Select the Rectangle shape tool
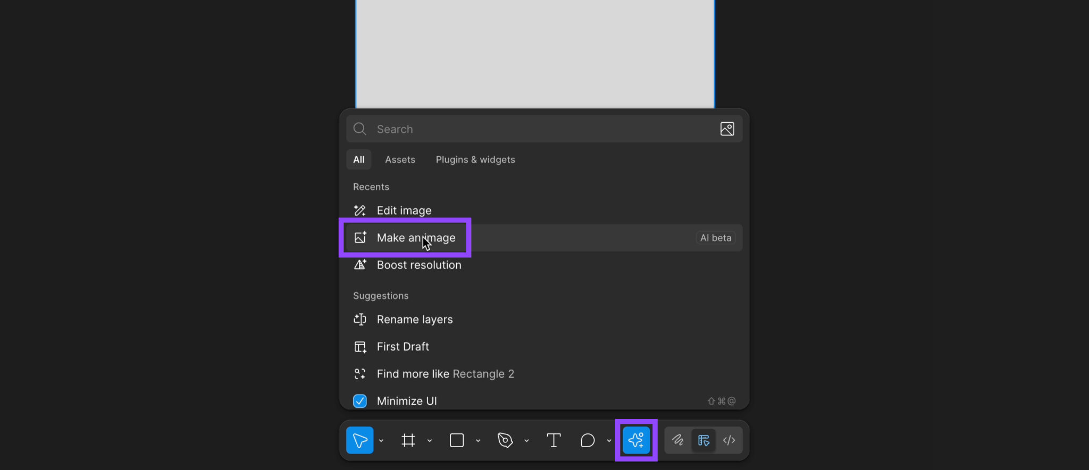The image size is (1089, 470). click(457, 440)
